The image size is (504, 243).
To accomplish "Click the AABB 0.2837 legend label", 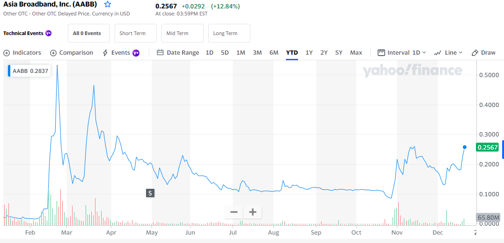I will coord(30,71).
